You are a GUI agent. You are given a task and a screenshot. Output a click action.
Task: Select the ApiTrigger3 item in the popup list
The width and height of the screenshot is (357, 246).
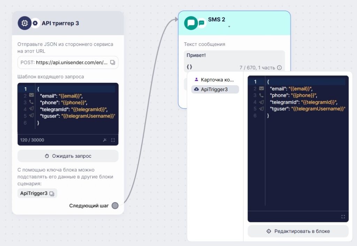[215, 89]
